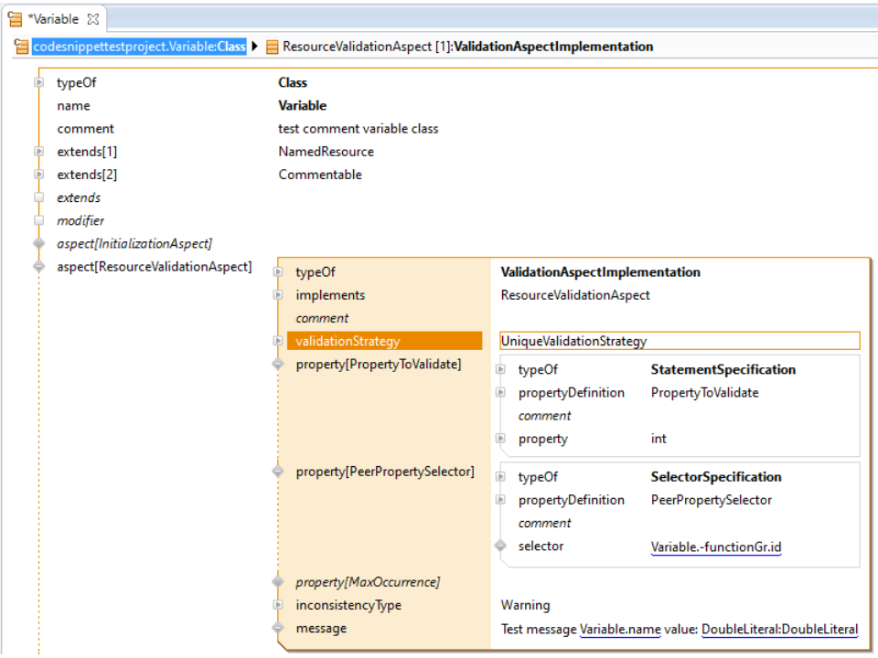Click the breadcrumb separator arrow
The width and height of the screenshot is (878, 658).
click(255, 47)
